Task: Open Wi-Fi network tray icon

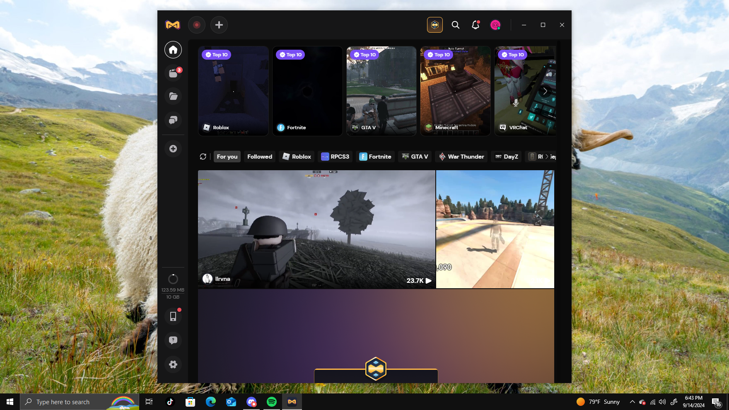Action: (653, 402)
